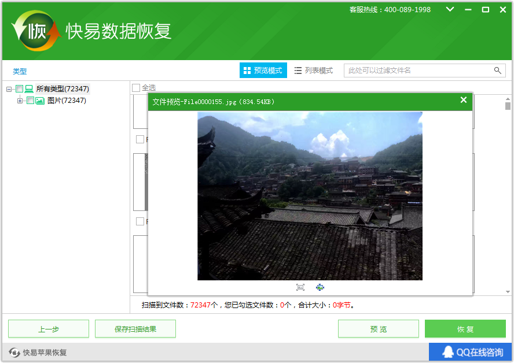Open the title bar dropdown menu arrow

click(x=450, y=9)
